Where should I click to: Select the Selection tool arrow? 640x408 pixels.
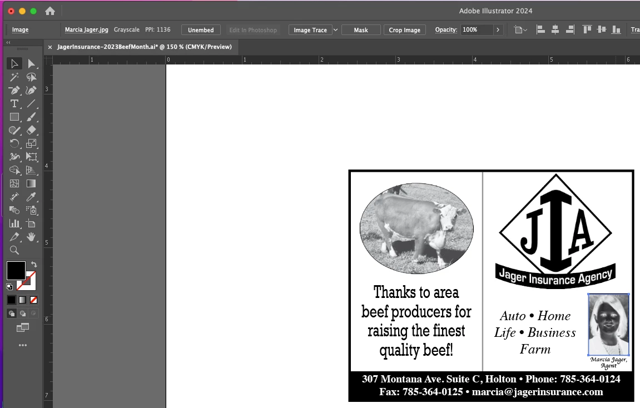[x=14, y=64]
